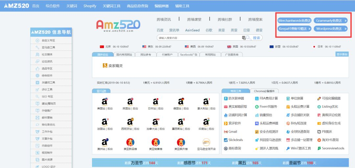The width and height of the screenshot is (355, 168).
Task: Click the search input field
Action: click(x=199, y=38)
